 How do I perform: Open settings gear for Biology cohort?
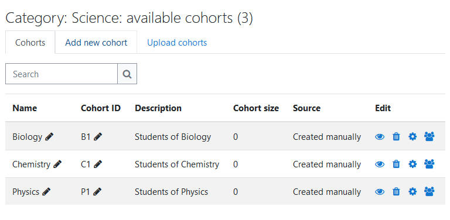412,137
